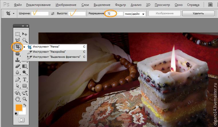Open the Фильтр menu
Screen dimensions: 218x127
[x=120, y=5]
